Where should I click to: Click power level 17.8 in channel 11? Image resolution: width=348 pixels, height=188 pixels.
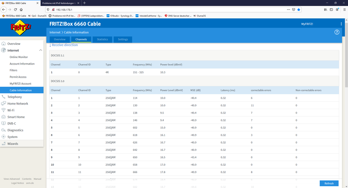163,172
